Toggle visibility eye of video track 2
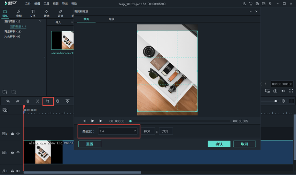Screen dimensions: 296x175 click(x=18, y=134)
